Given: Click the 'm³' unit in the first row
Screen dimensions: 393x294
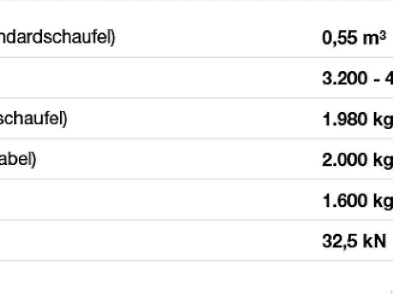Looking at the screenshot, I should [x=374, y=38].
